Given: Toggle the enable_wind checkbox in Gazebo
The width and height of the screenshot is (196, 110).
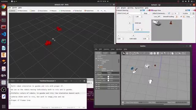Looking at the screenshot, I should [x=108, y=81].
